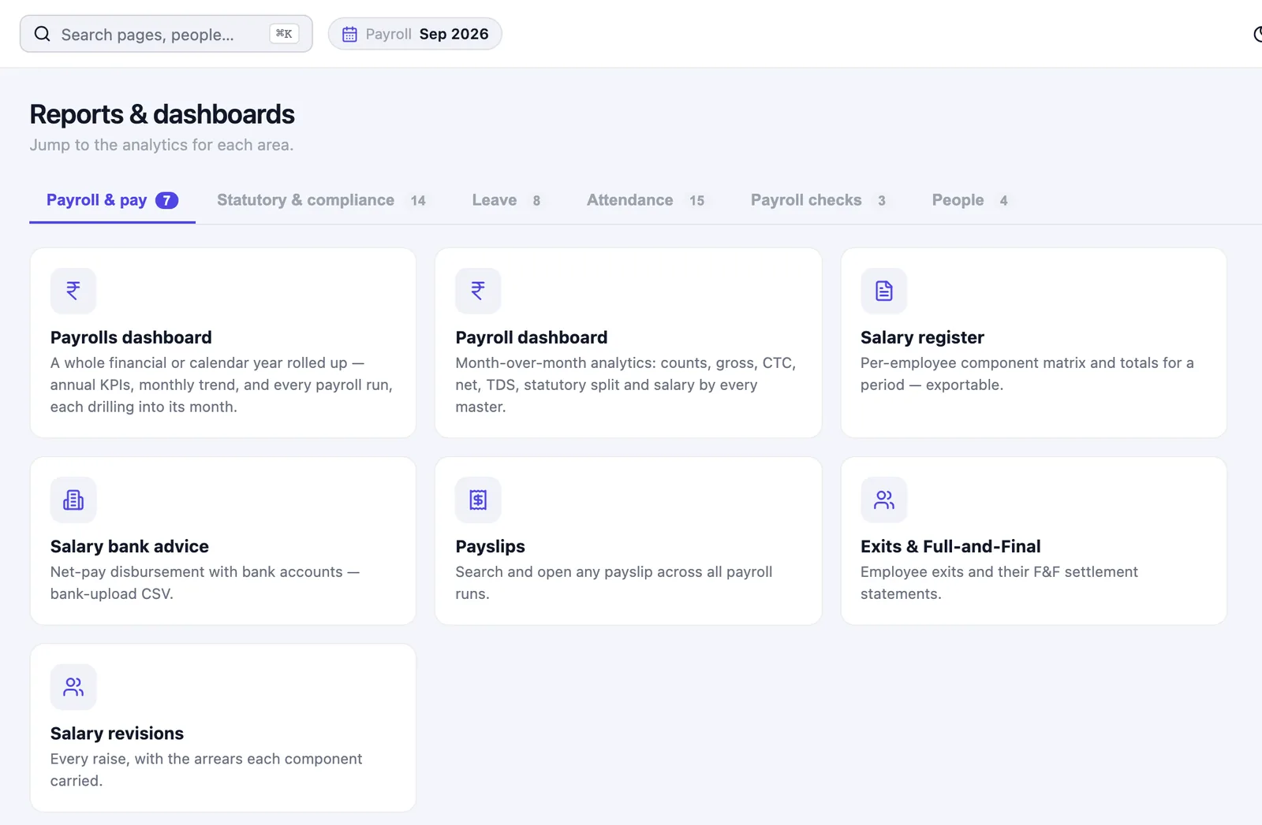Viewport: 1262px width, 825px height.
Task: Click the rupee icon on Payrolls dashboard card
Action: pos(73,291)
